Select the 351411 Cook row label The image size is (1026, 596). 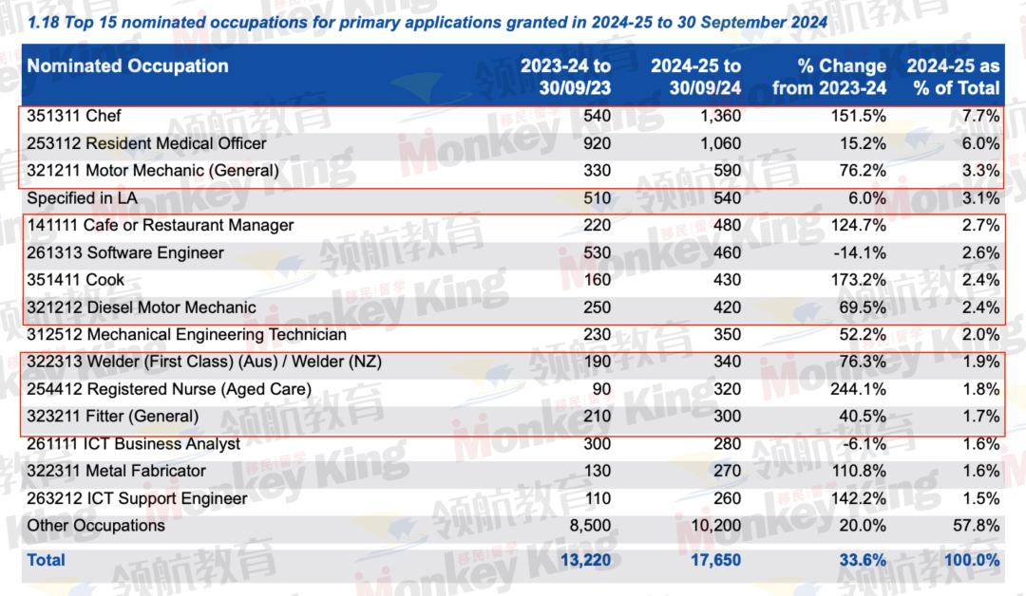click(76, 280)
